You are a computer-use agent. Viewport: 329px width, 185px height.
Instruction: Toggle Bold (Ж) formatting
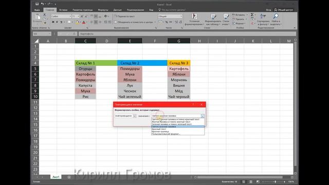(x=53, y=22)
